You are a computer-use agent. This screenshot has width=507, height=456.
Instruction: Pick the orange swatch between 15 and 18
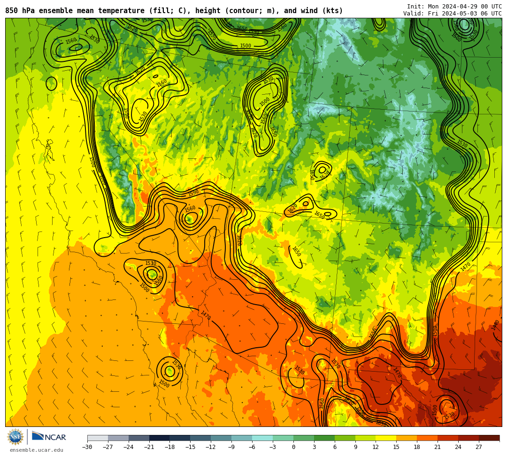407,438
